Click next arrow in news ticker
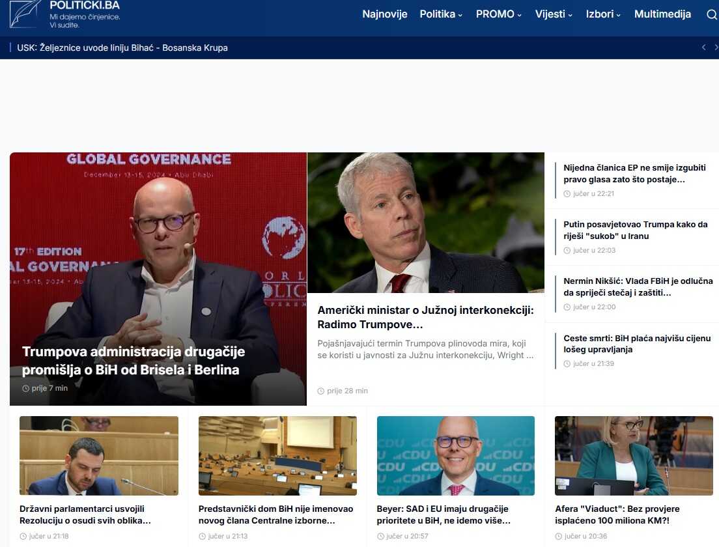Viewport: 719px width, 547px height. pyautogui.click(x=716, y=48)
